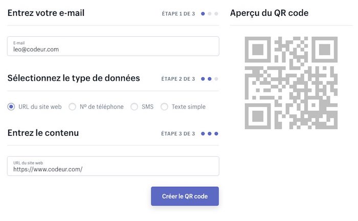
Task: Click the step 2 progress dots indicator
Action: (210, 79)
